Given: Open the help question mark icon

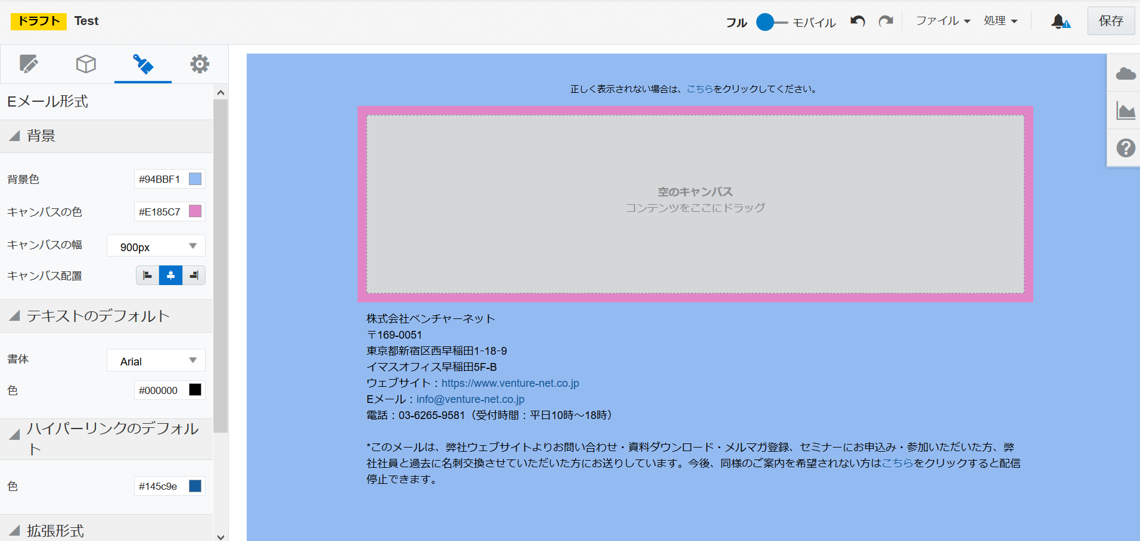Looking at the screenshot, I should coord(1125,148).
